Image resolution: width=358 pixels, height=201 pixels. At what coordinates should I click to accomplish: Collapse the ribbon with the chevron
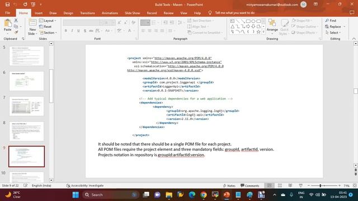coord(354,39)
